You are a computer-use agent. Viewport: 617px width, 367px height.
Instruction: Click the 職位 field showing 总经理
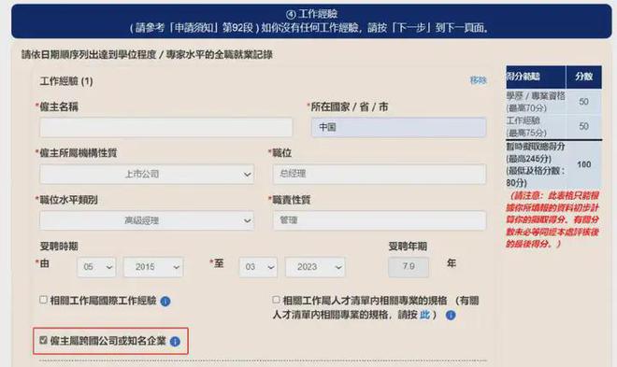tap(380, 174)
